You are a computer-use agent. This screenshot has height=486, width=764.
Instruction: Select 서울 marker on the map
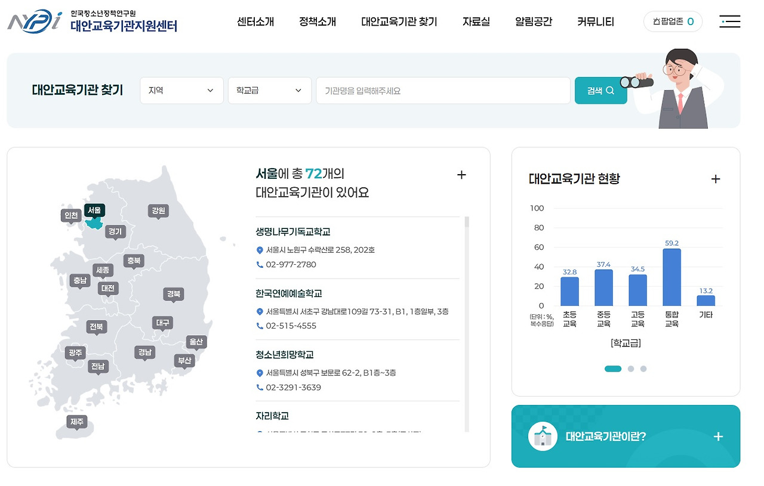[94, 211]
